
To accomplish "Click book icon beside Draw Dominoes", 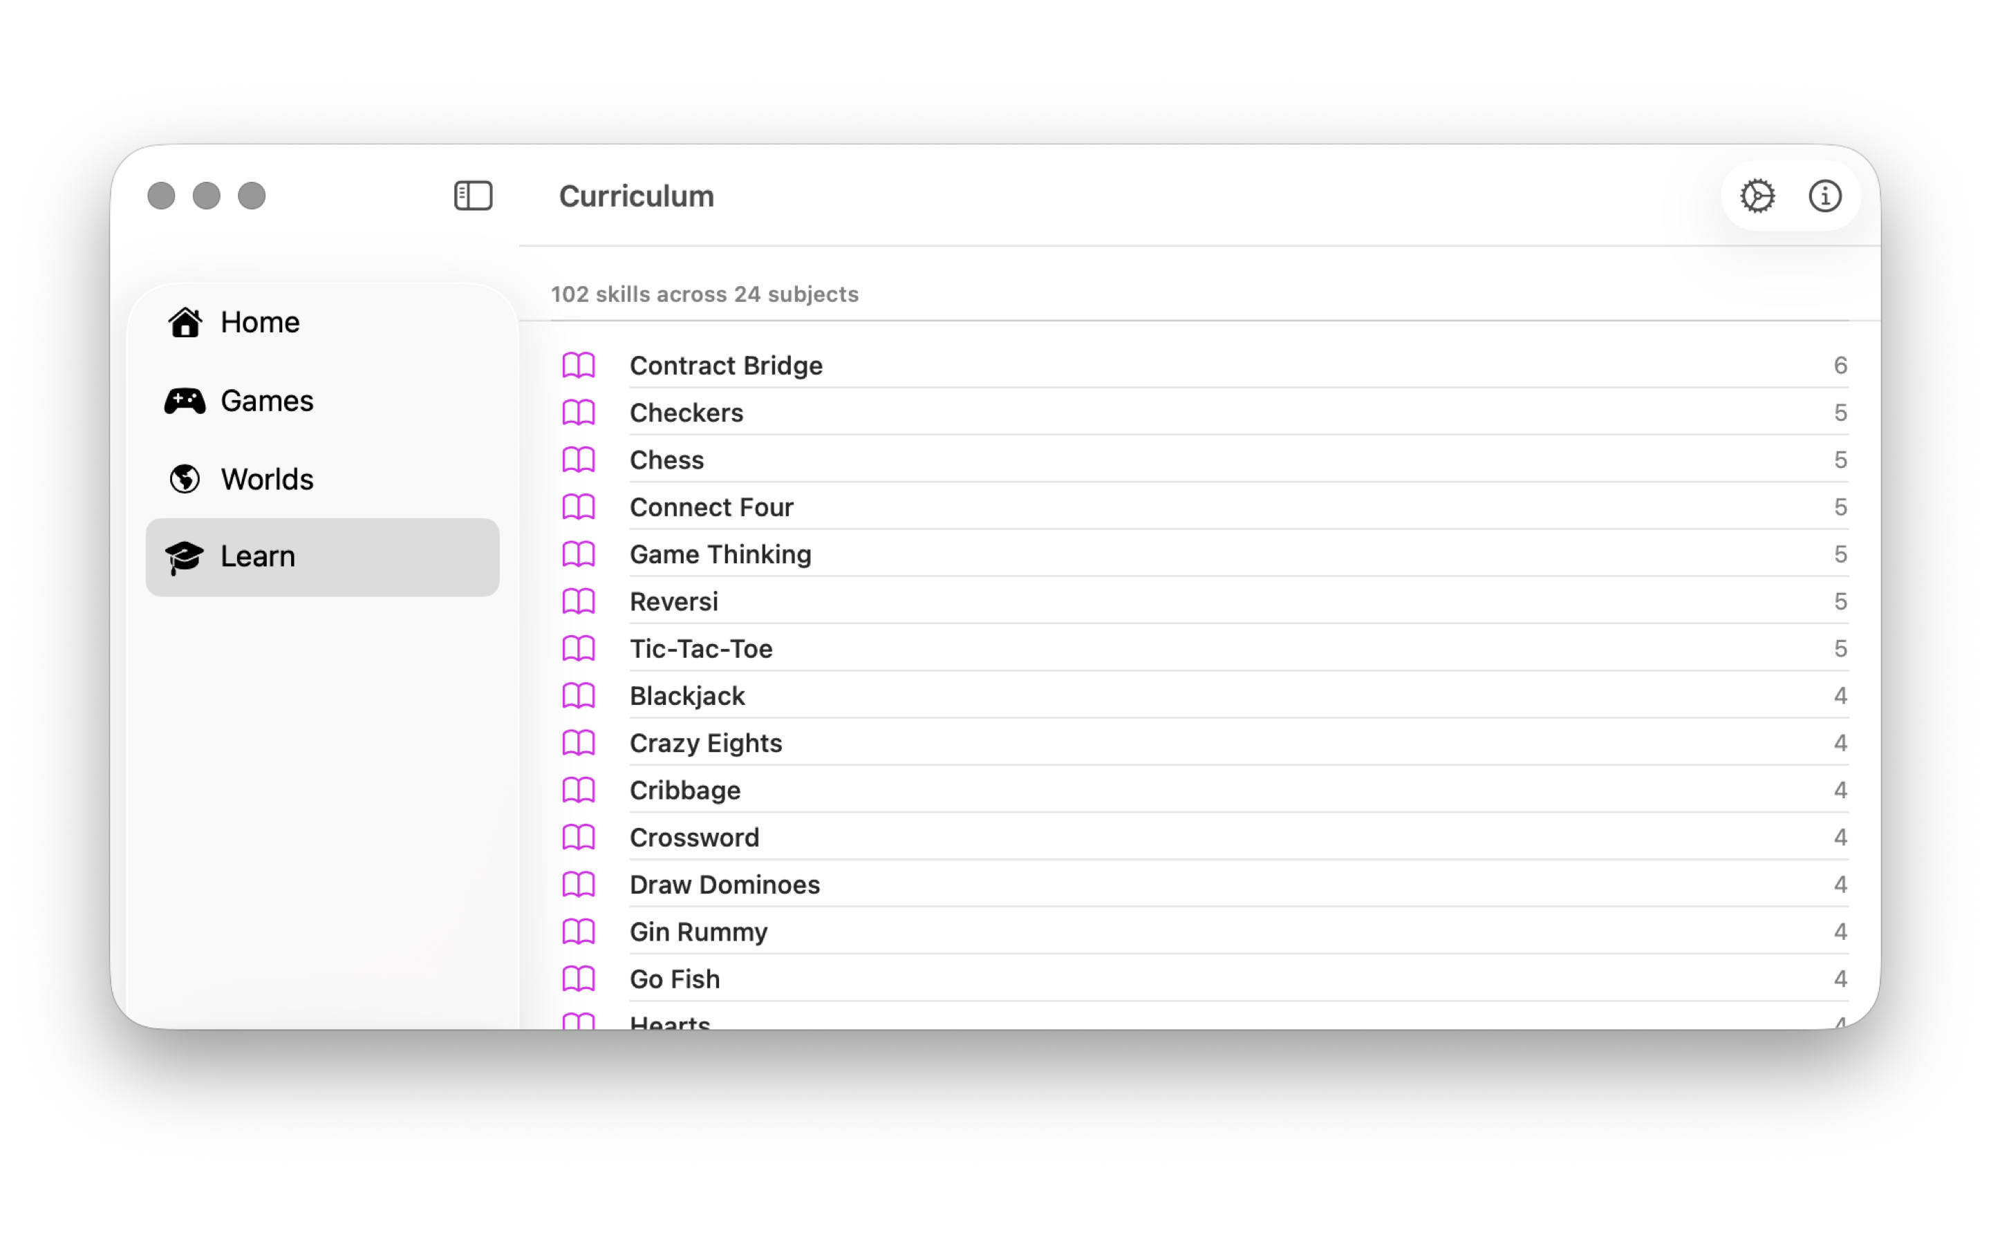I will [x=579, y=885].
